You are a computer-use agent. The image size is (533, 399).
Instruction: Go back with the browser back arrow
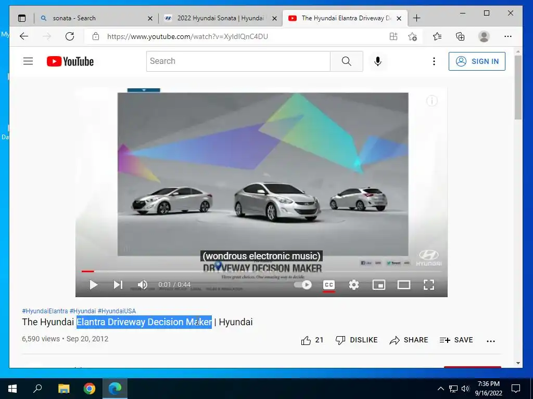coord(24,36)
